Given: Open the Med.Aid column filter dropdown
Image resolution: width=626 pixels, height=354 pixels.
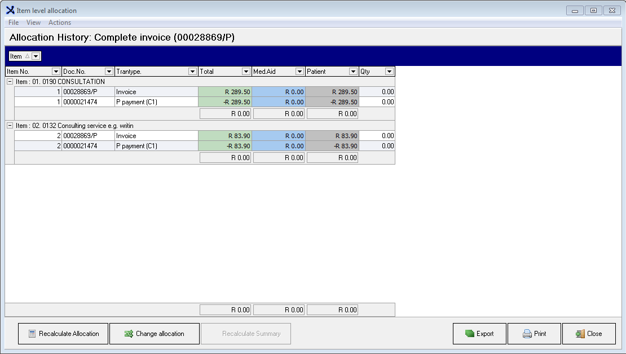Looking at the screenshot, I should pos(299,72).
